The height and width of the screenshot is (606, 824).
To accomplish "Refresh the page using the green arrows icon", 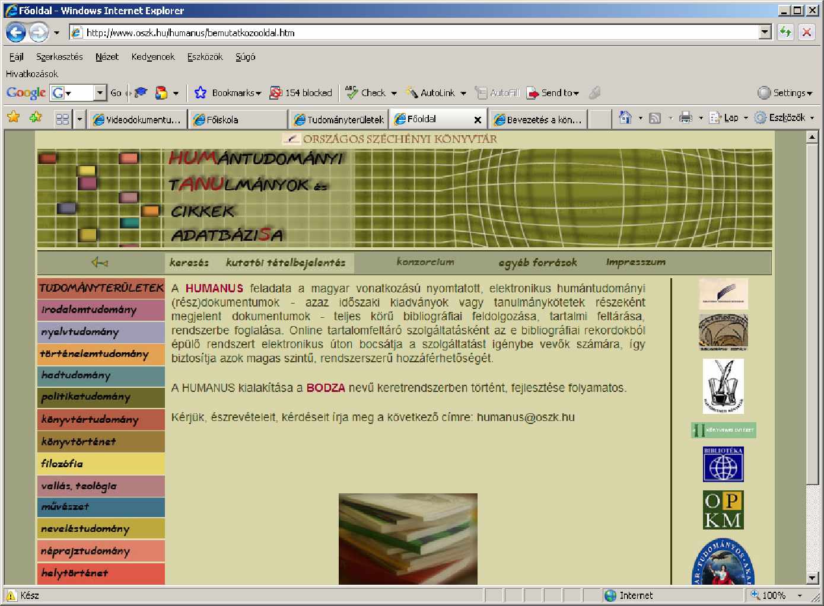I will point(785,32).
